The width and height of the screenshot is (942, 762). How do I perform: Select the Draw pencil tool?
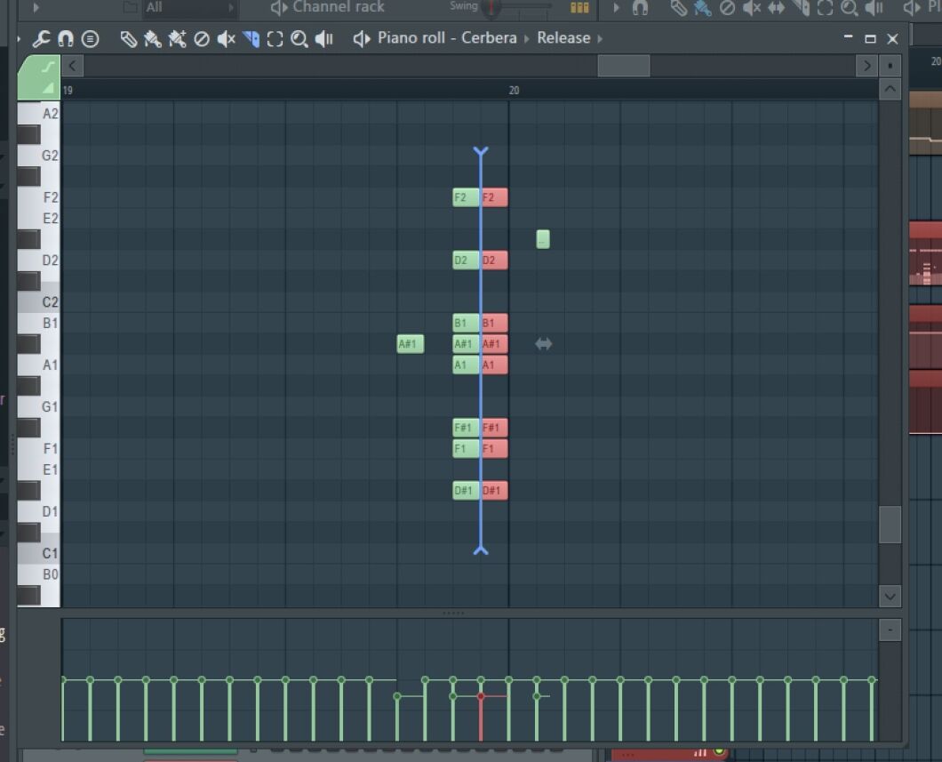tap(129, 39)
